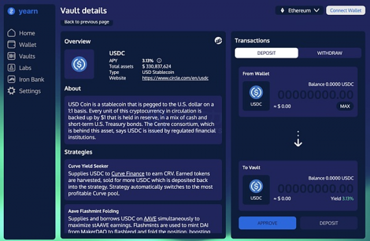Viewport: 370px width, 241px height.
Task: Click the MAX amount button
Action: [x=345, y=106]
